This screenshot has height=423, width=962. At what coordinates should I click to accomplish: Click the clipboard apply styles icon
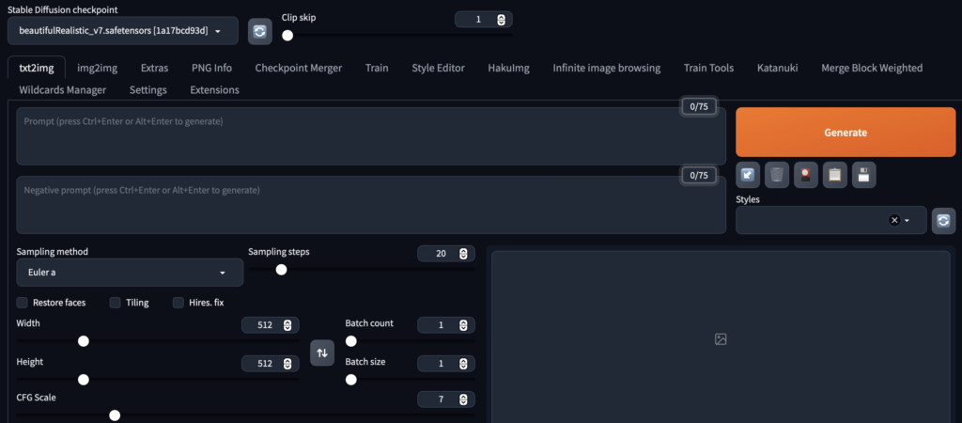coord(835,174)
